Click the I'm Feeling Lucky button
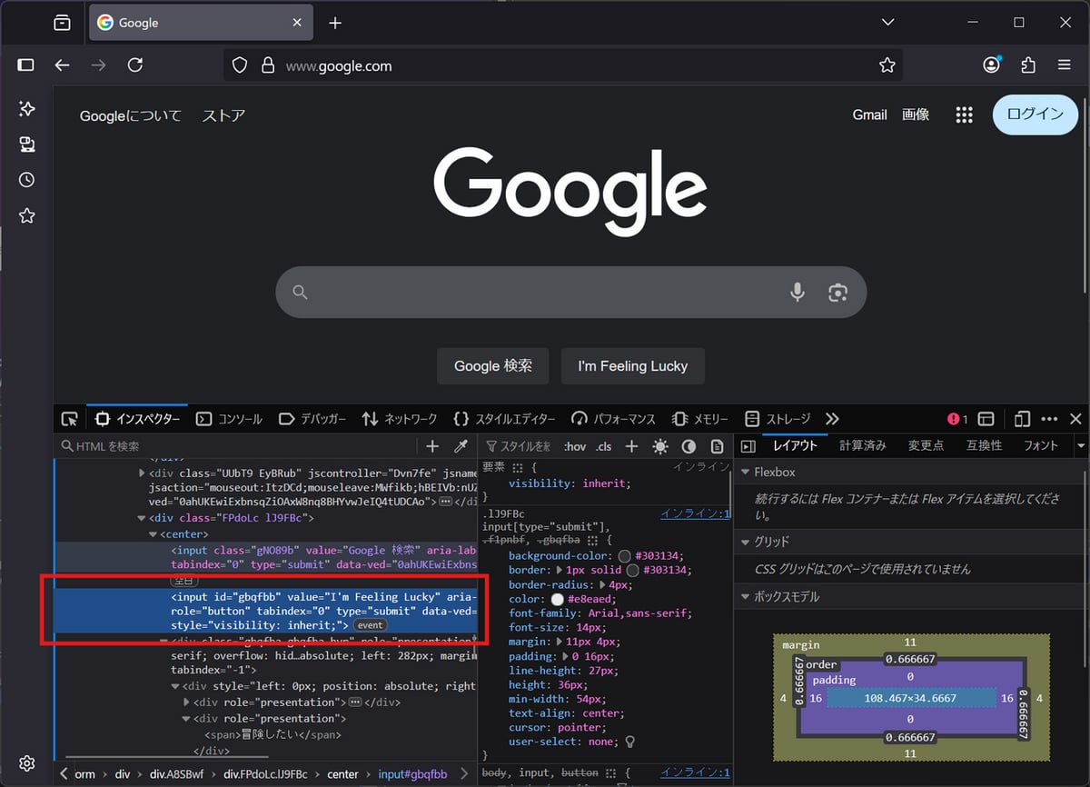This screenshot has height=787, width=1090. [633, 366]
